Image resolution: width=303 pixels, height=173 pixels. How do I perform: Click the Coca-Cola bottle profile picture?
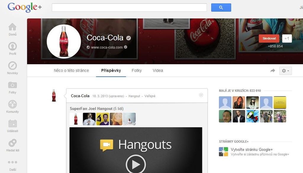coord(64,41)
